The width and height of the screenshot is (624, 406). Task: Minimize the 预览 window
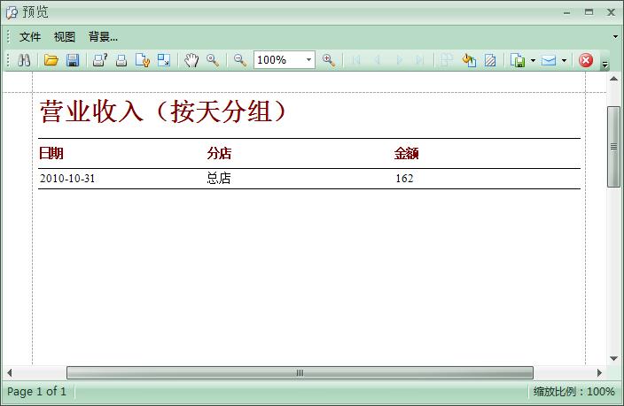tap(566, 12)
